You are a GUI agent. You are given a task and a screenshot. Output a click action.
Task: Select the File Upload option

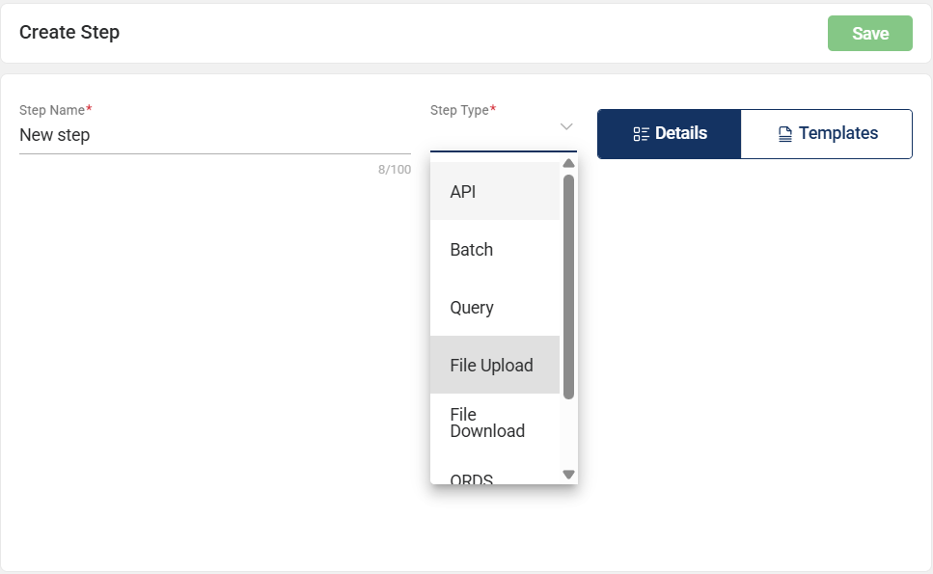click(494, 365)
